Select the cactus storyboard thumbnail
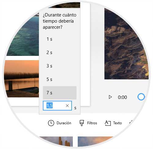 coord(56,142)
